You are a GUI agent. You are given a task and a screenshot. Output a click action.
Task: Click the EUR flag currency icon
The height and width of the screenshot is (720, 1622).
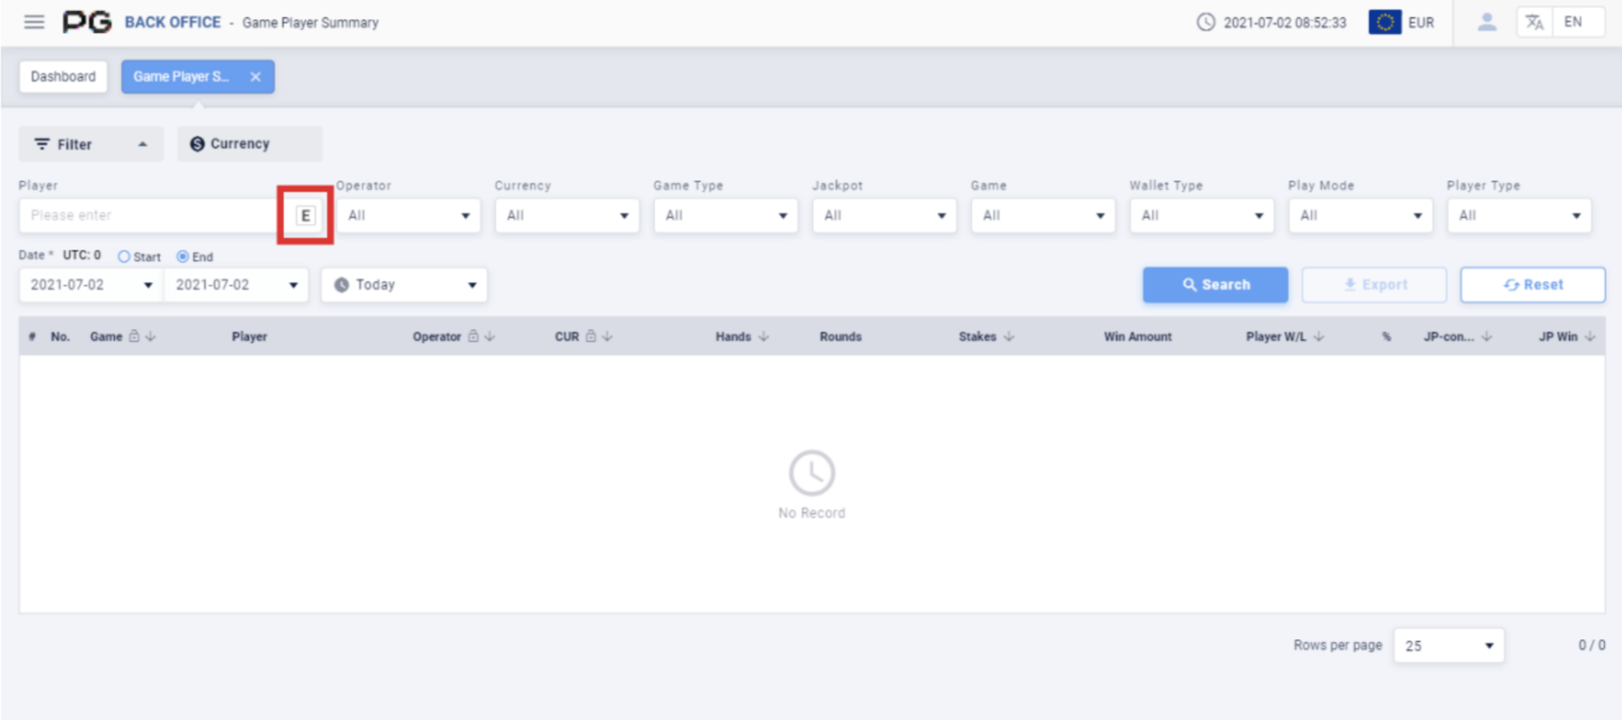click(1384, 22)
